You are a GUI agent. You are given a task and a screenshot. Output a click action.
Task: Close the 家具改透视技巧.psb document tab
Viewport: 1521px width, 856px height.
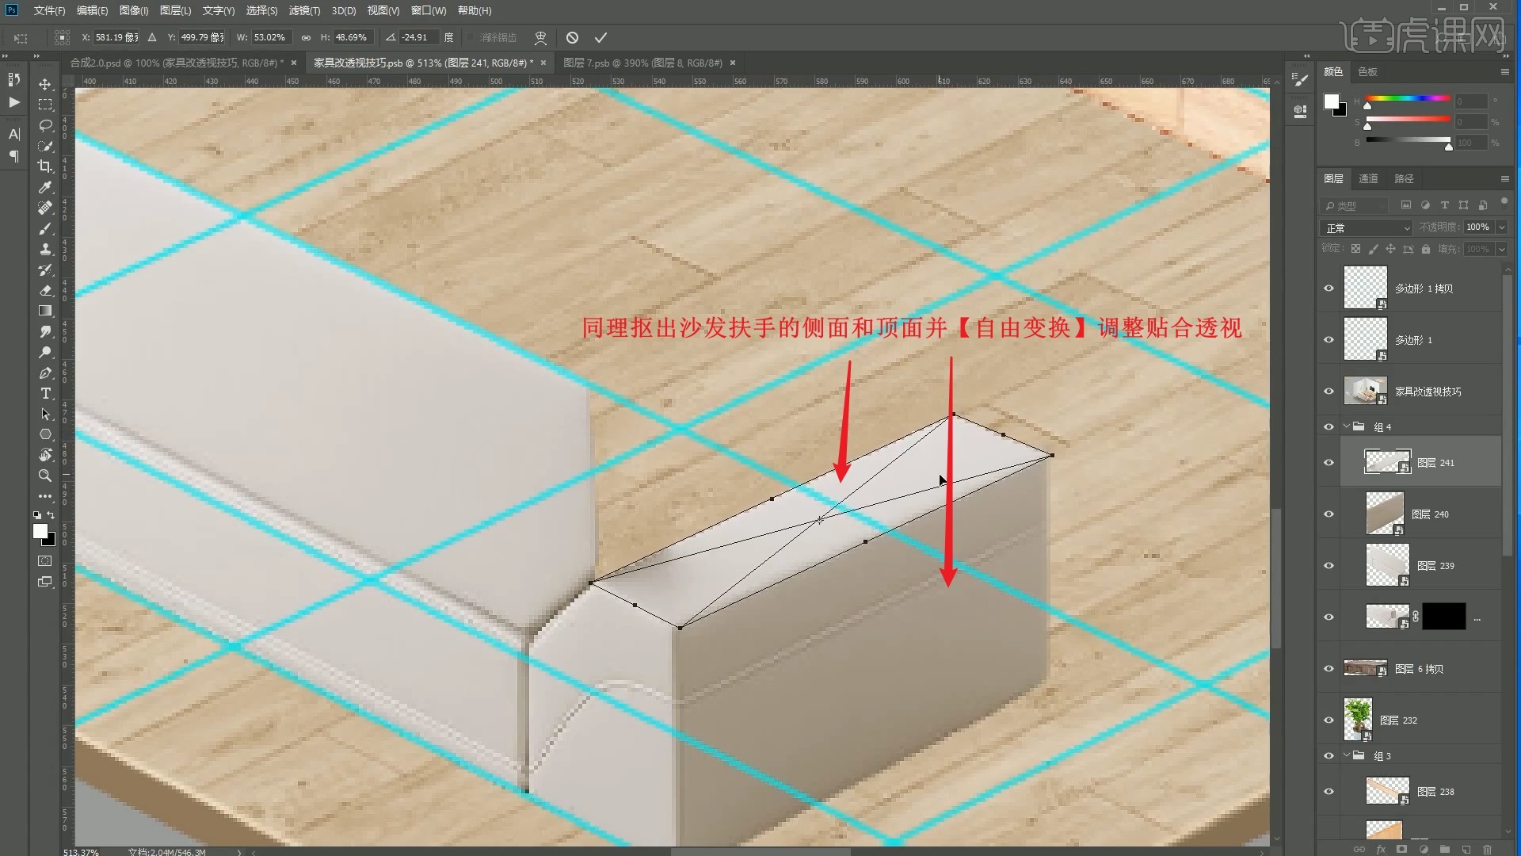(x=543, y=63)
